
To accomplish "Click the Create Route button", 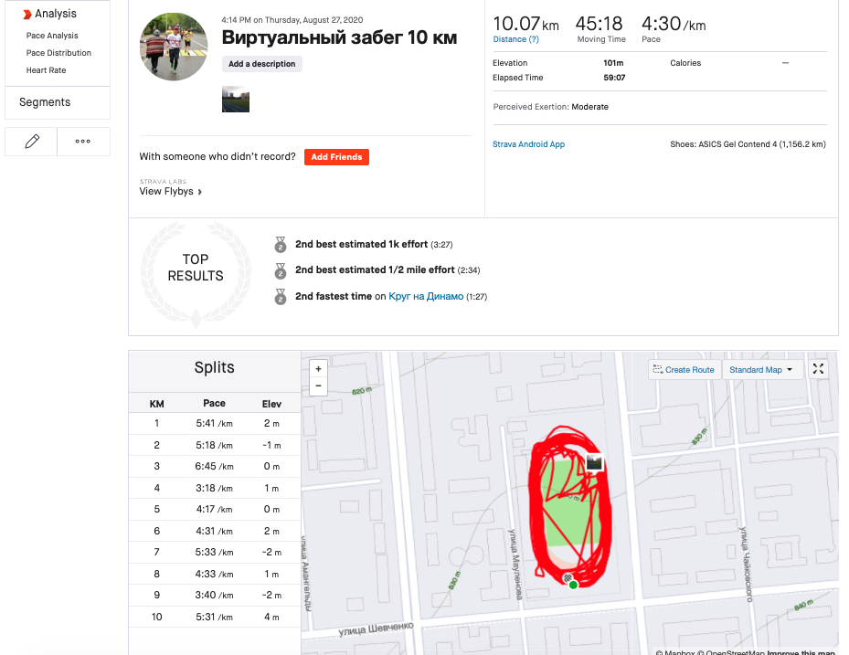I will tap(685, 370).
